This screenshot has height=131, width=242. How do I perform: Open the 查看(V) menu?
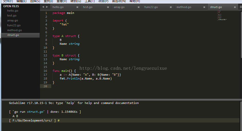coord(62,1)
